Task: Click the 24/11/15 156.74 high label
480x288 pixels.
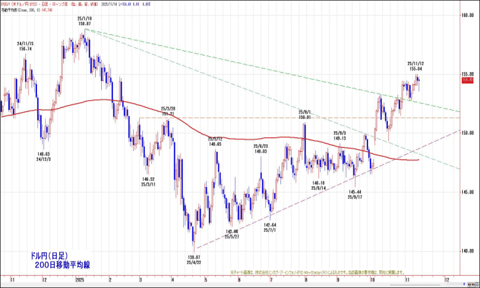Action: 25,46
